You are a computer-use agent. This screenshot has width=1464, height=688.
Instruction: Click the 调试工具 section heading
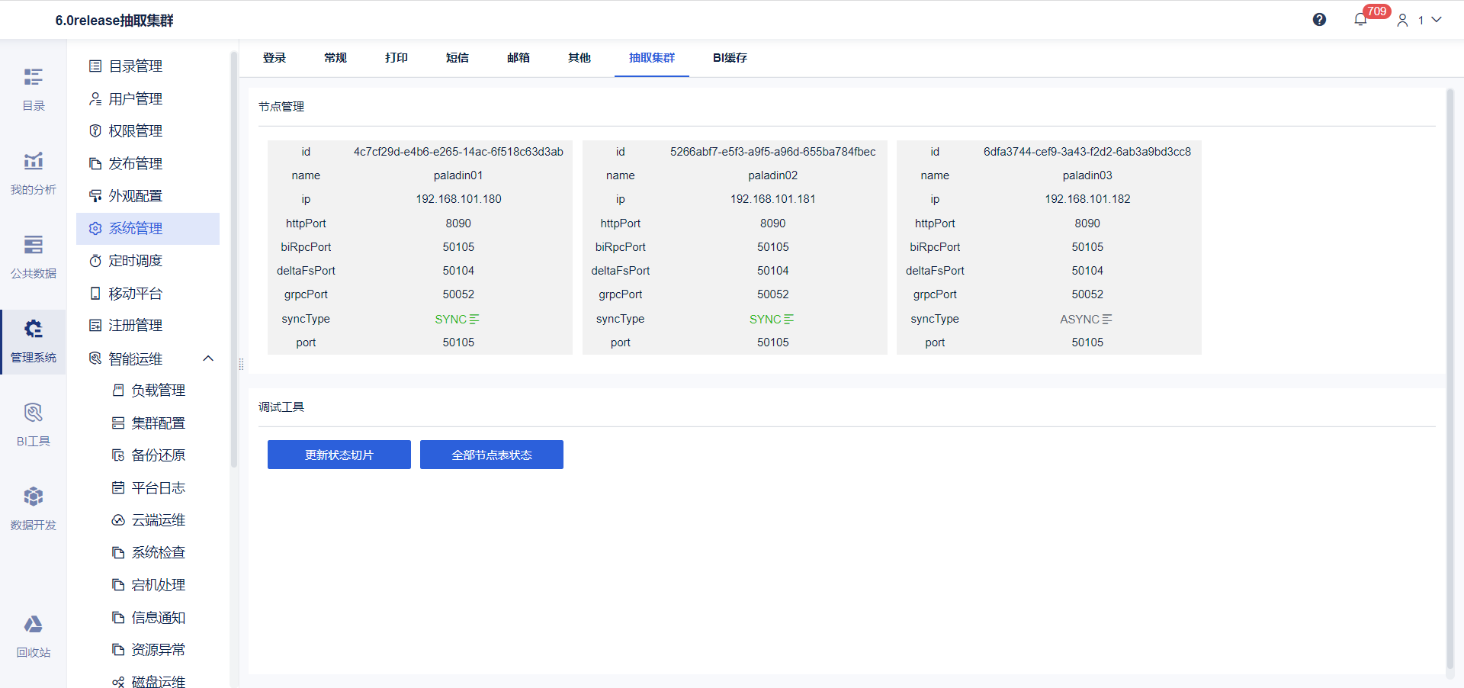point(281,407)
